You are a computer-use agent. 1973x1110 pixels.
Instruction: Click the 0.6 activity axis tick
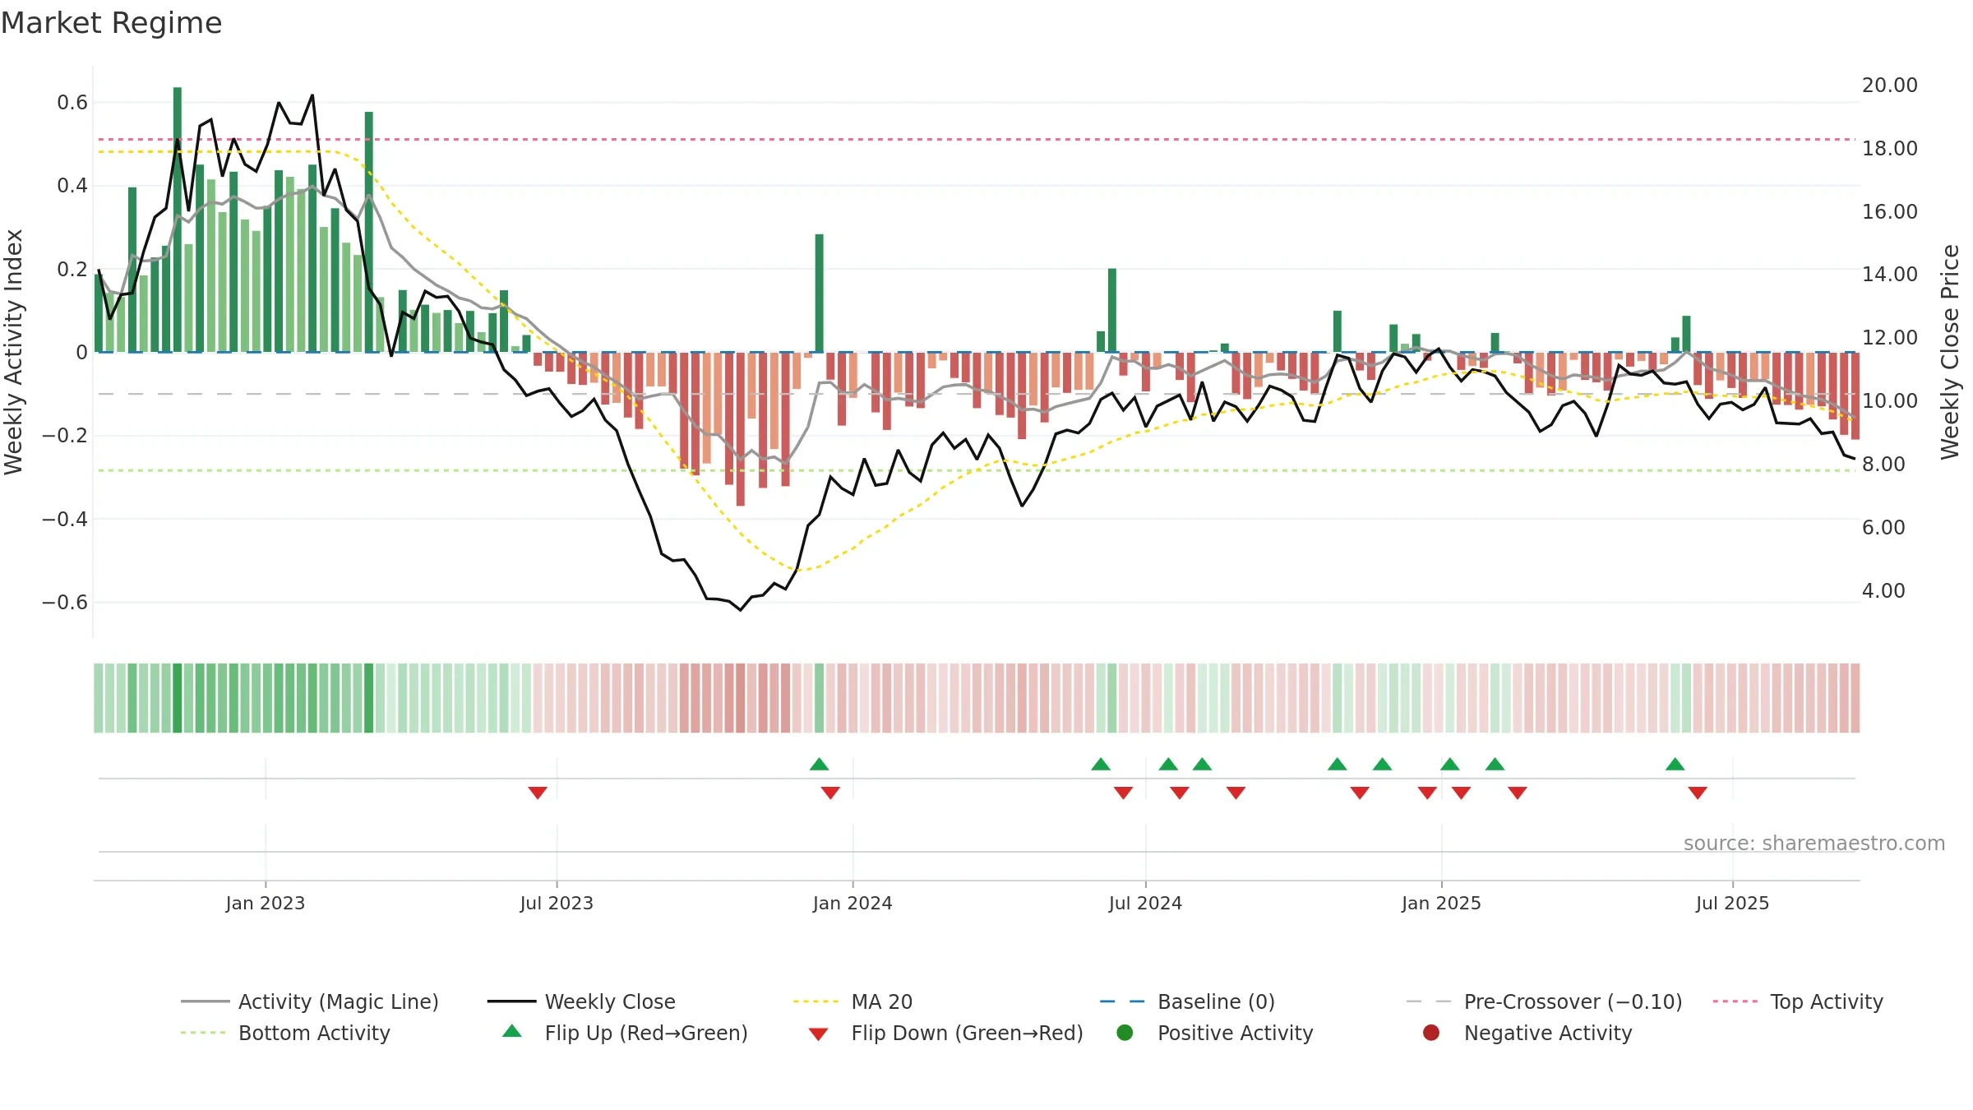click(x=72, y=102)
